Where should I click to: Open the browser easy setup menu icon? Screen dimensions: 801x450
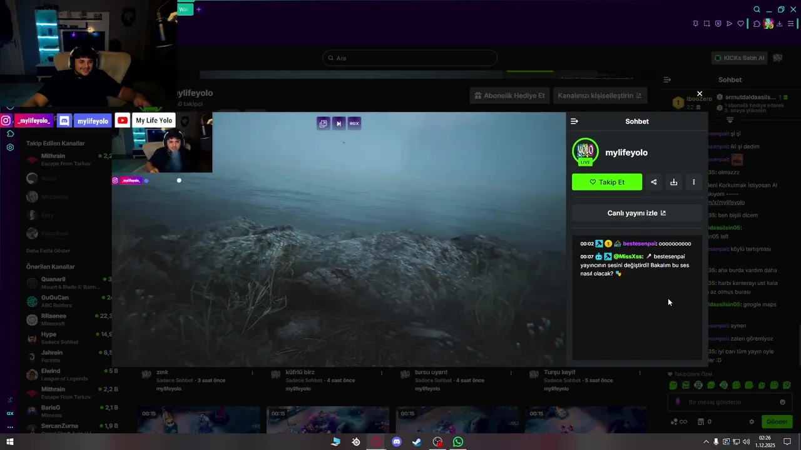click(791, 24)
